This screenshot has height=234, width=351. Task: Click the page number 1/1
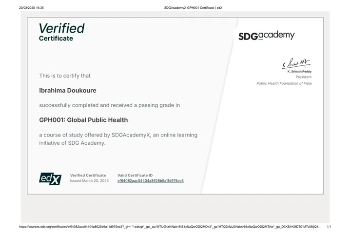[329, 227]
